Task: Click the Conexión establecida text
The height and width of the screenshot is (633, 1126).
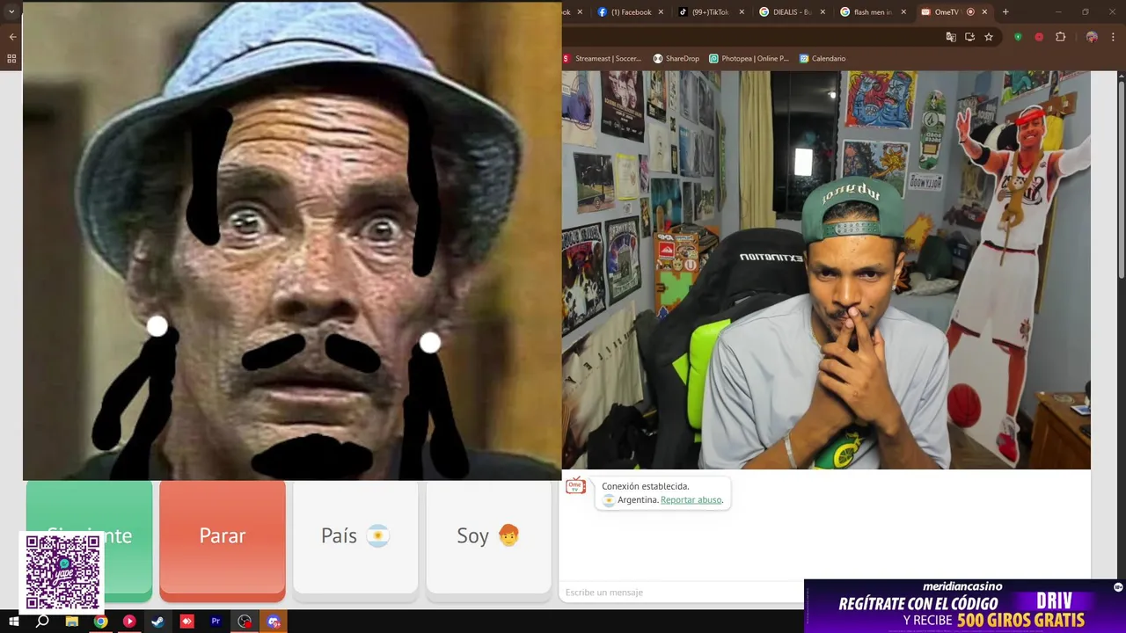Action: (646, 486)
